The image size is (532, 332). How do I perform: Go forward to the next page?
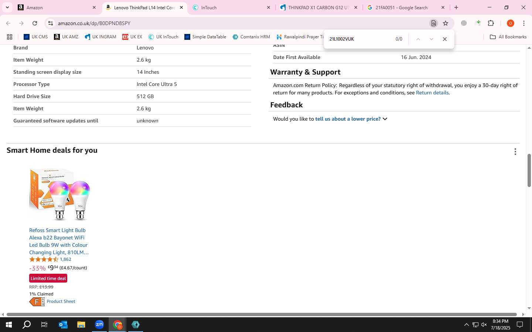(21, 23)
